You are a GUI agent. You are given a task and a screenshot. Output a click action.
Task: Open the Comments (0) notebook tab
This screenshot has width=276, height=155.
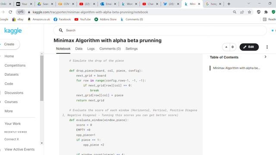pos(110,49)
